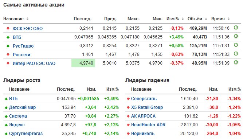243x139 pixels.
Task: Open Норникель in decline leaders
Action: 143,134
